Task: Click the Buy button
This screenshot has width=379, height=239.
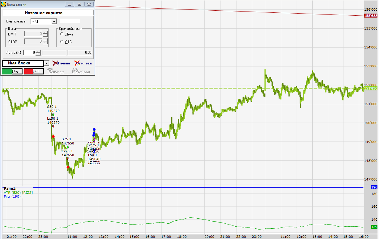Action: tap(12, 71)
